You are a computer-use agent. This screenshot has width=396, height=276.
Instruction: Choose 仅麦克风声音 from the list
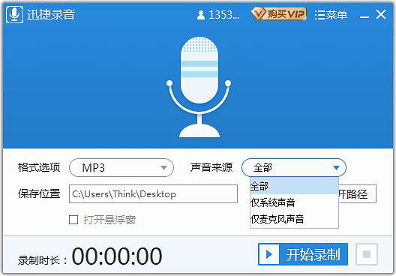tap(294, 219)
